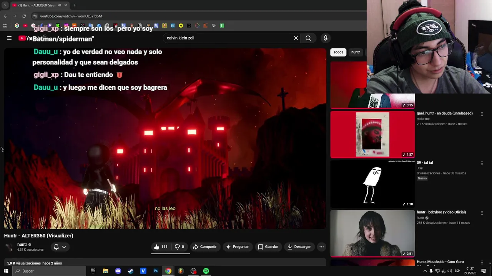Open FL Studio from the taskbar
This screenshot has height=276, width=492.
pyautogui.click(x=181, y=271)
